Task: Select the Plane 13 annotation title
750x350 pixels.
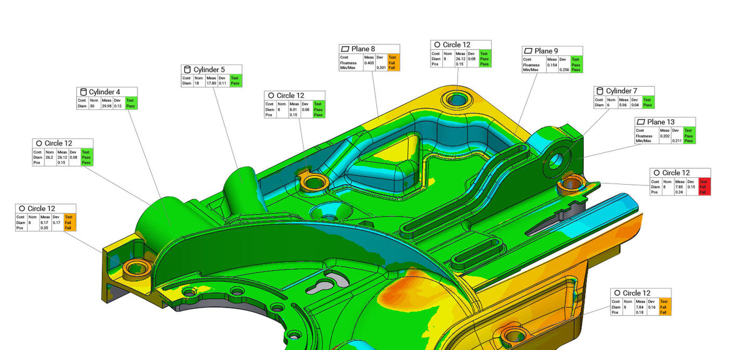Action: coord(661,122)
